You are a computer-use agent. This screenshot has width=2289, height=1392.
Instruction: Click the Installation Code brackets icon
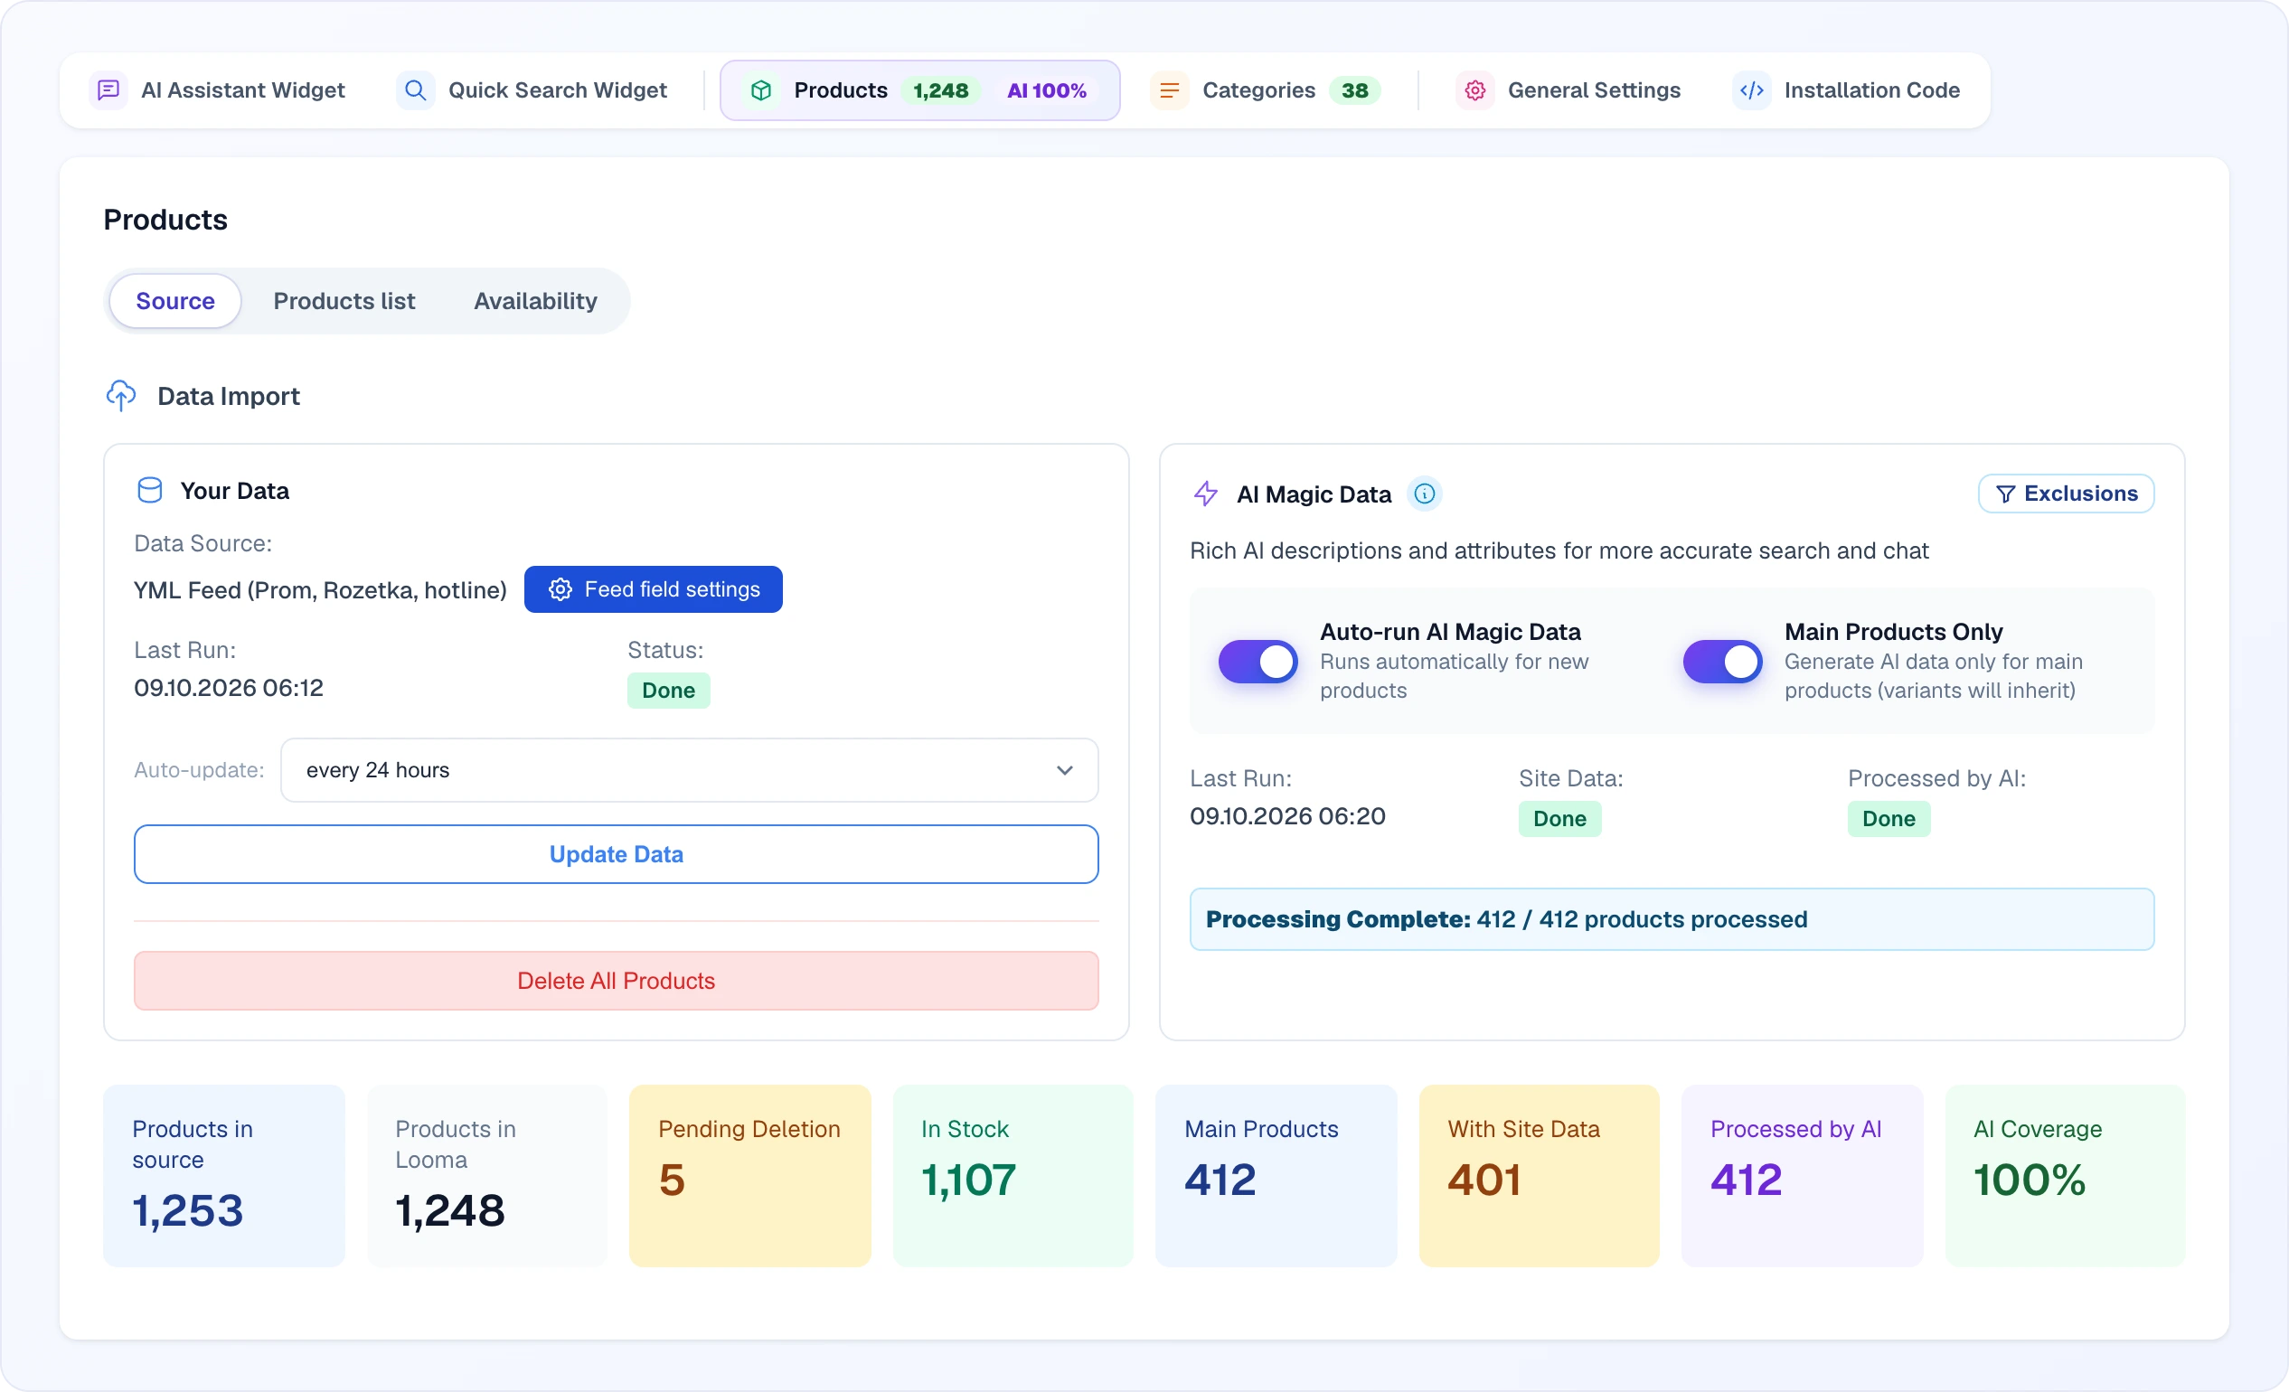[1751, 90]
